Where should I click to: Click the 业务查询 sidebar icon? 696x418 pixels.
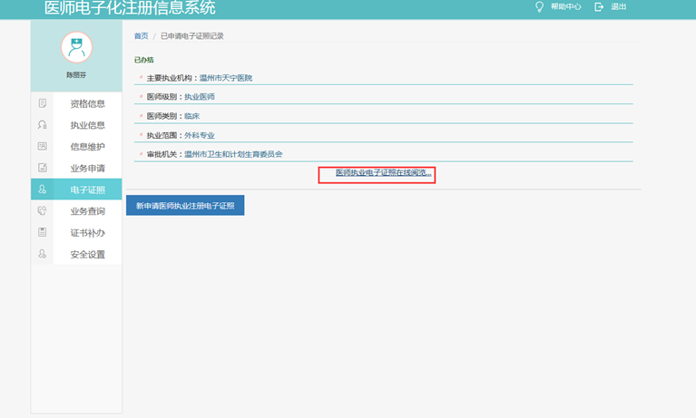point(42,210)
